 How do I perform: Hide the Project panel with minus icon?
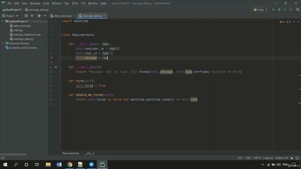tap(45, 15)
